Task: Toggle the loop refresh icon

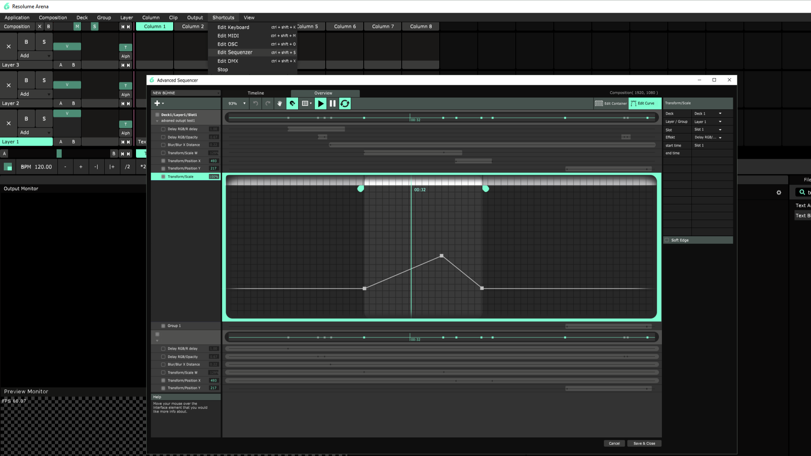Action: pyautogui.click(x=345, y=103)
